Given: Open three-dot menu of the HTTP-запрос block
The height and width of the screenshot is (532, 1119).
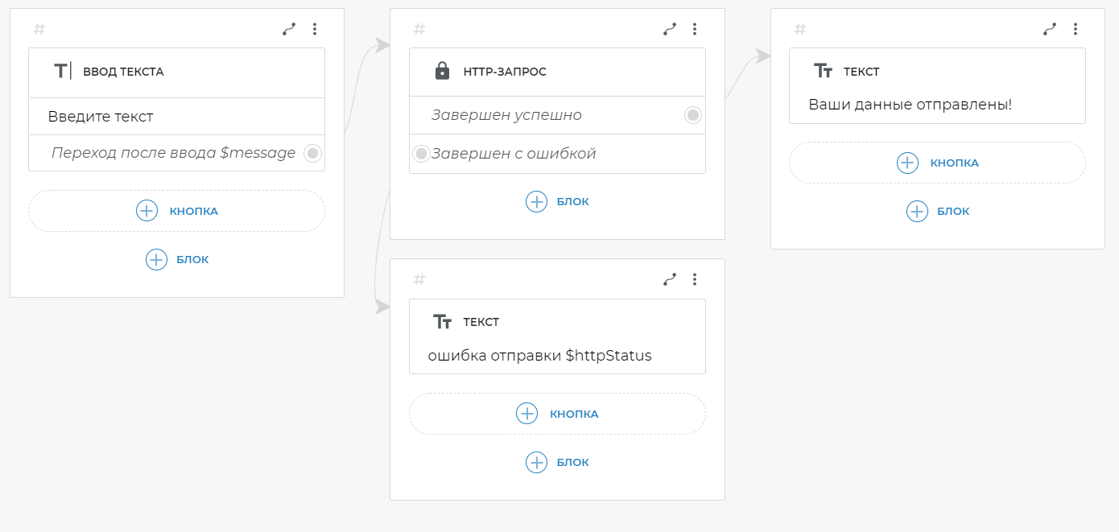Looking at the screenshot, I should point(695,29).
